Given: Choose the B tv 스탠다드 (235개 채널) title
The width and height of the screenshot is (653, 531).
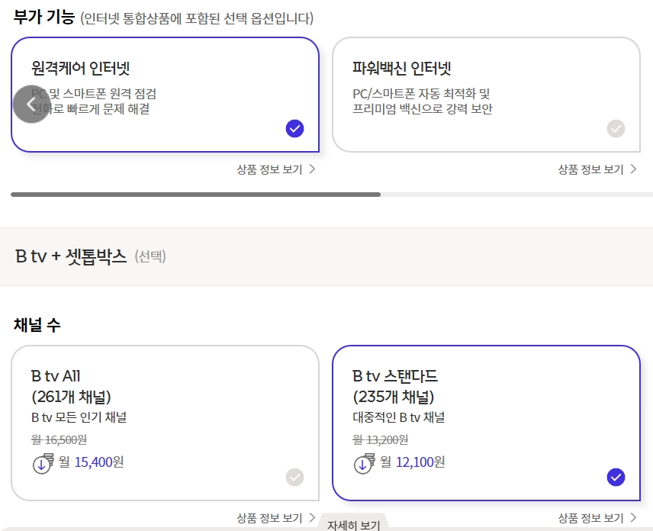Looking at the screenshot, I should point(395,387).
